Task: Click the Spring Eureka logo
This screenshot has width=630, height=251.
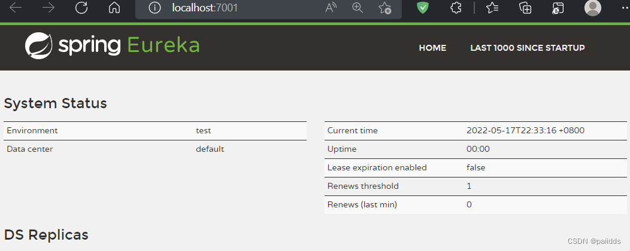Action: (113, 46)
